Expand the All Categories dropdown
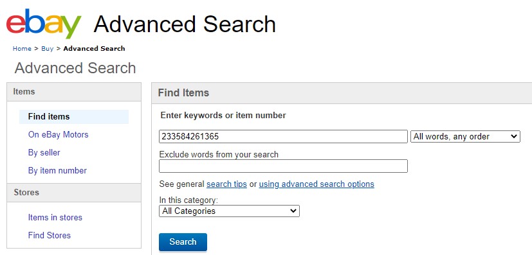Image resolution: width=532 pixels, height=255 pixels. (x=230, y=211)
